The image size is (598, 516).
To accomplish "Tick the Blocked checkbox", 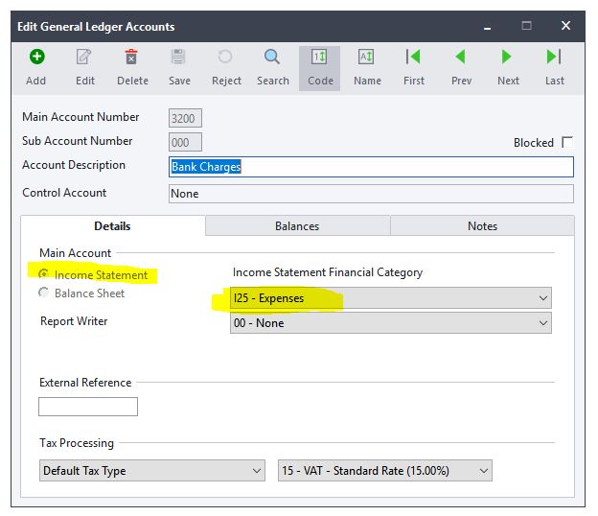I will (567, 143).
